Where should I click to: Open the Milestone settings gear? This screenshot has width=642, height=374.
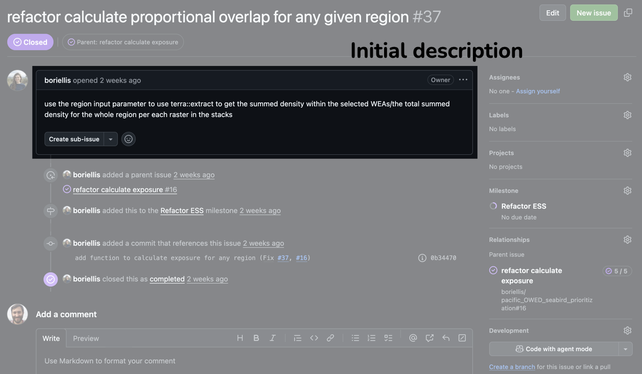[627, 191]
